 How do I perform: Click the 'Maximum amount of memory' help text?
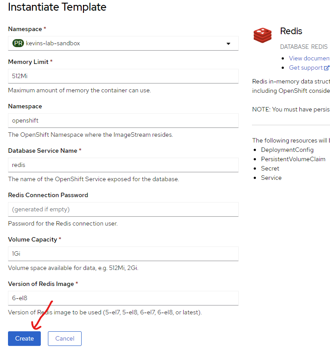point(79,91)
